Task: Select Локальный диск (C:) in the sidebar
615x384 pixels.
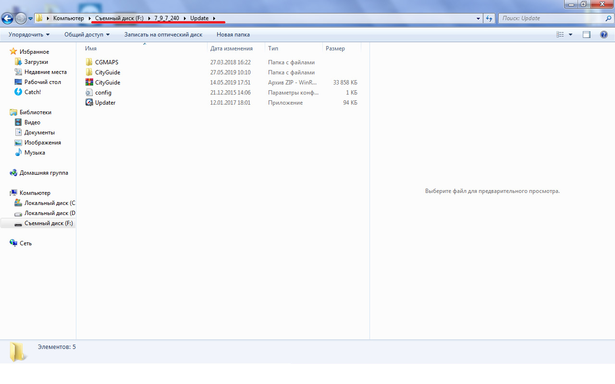Action: (49, 203)
